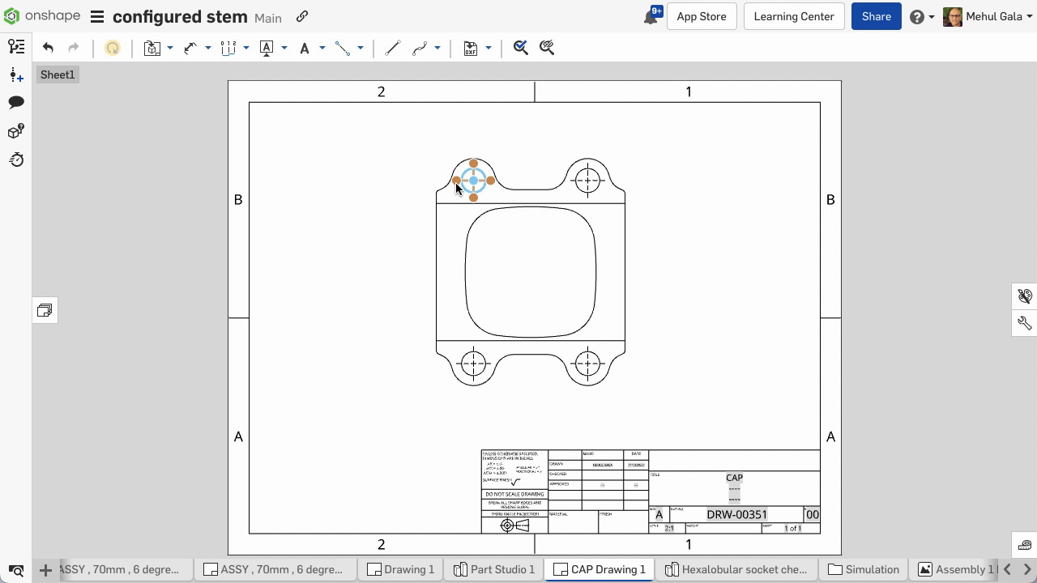This screenshot has width=1037, height=583.
Task: Click the document link icon beside Main
Action: pyautogui.click(x=301, y=17)
